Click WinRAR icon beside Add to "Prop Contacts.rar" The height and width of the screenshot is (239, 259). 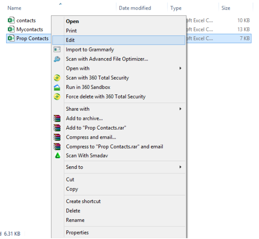tap(57, 128)
